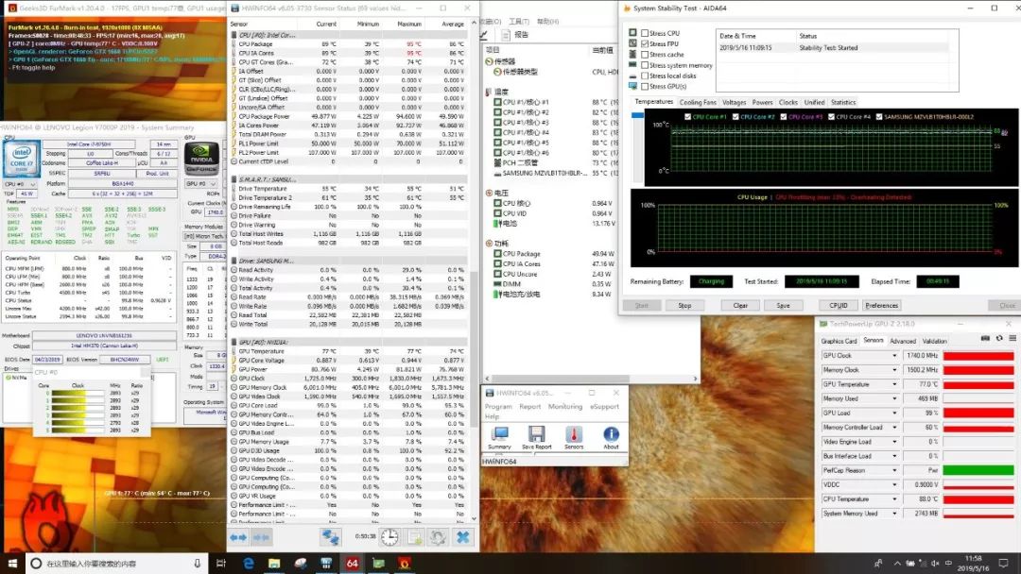Click the About info icon in HWiNFO64
Viewport: 1021px width, 574px height.
click(611, 436)
